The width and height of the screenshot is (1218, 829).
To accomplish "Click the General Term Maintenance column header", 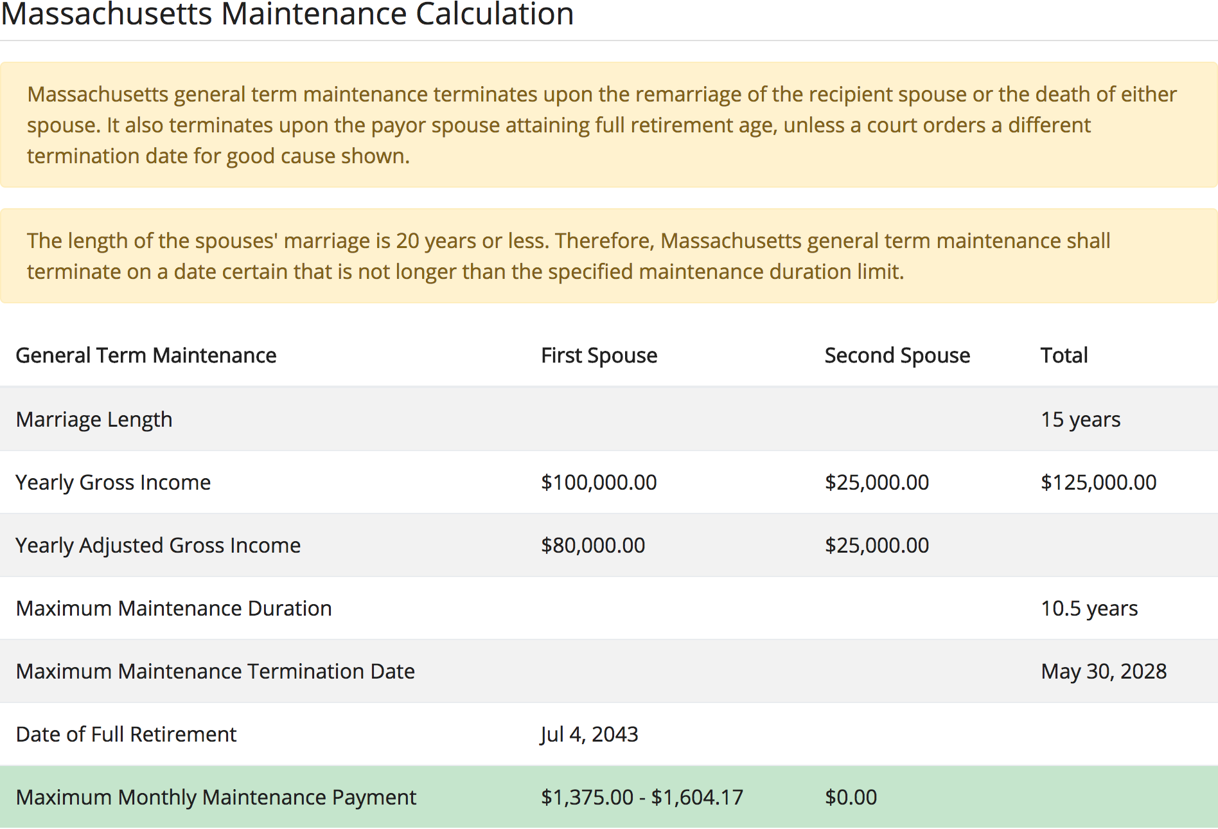I will (x=146, y=355).
